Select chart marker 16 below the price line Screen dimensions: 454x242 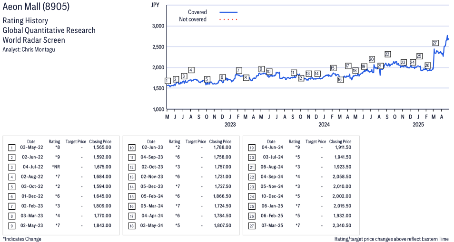click(340, 79)
